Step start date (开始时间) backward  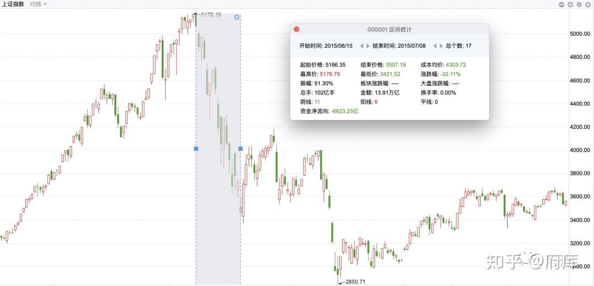(361, 46)
